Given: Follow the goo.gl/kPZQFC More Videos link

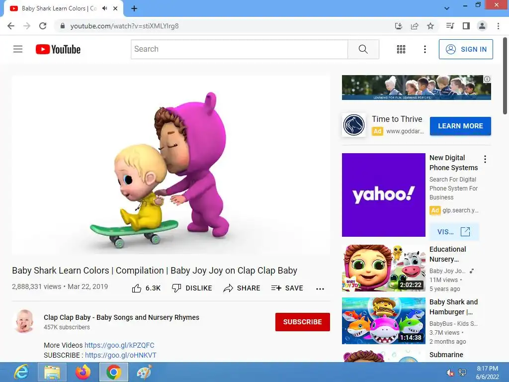Looking at the screenshot, I should pyautogui.click(x=119, y=345).
